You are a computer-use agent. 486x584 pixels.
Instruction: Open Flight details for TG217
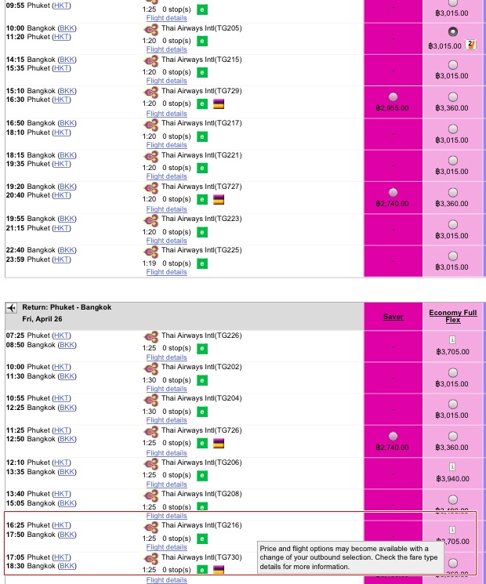tap(166, 145)
